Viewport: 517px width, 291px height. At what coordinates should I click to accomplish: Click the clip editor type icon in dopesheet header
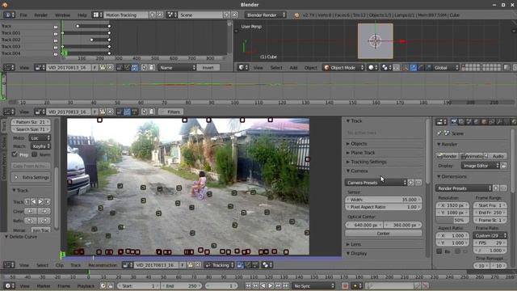[9, 68]
